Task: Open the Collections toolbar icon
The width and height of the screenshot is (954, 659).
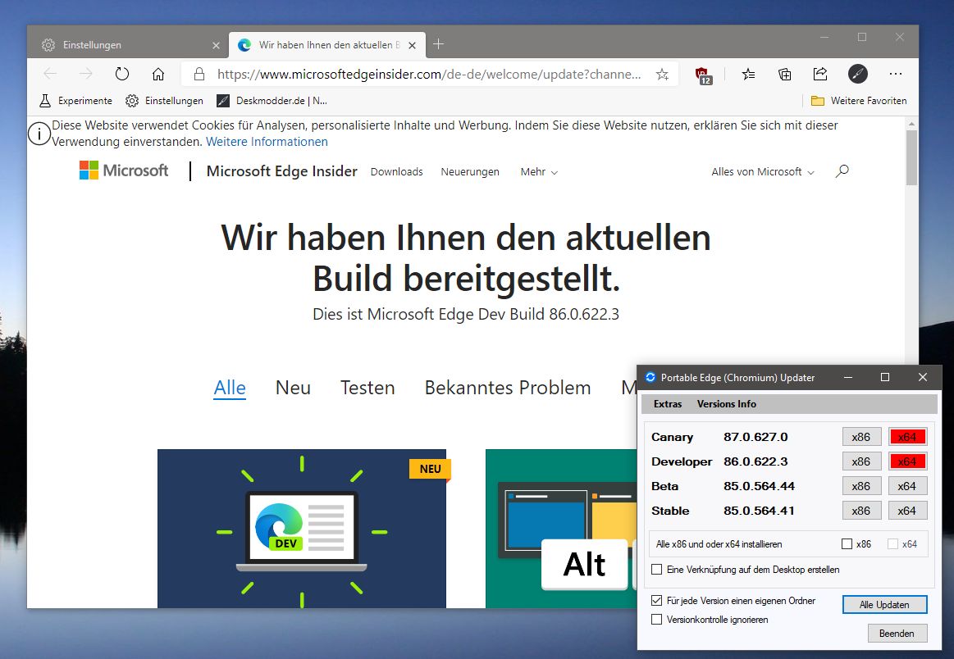Action: click(785, 74)
